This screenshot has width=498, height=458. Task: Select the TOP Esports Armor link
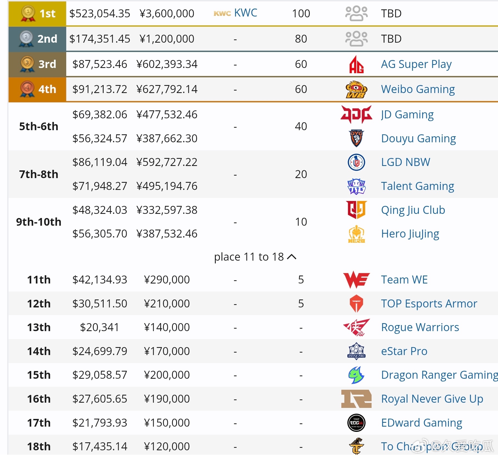[x=429, y=304]
